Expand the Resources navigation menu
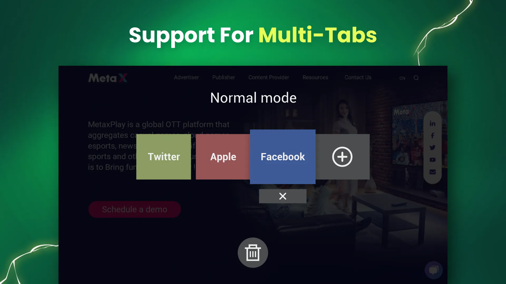The image size is (506, 284). tap(315, 77)
